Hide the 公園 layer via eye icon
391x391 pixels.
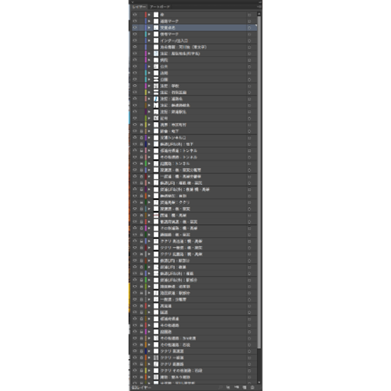(135, 79)
